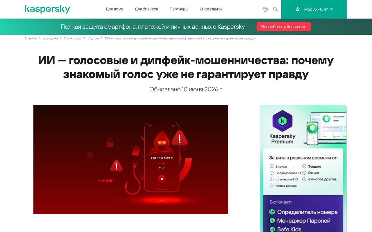This screenshot has height=232, width=372.
Task: Open the О компании menu
Action: 211,9
